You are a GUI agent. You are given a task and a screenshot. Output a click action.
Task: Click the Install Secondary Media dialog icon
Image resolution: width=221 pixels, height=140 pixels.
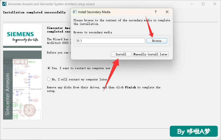[x=75, y=12]
